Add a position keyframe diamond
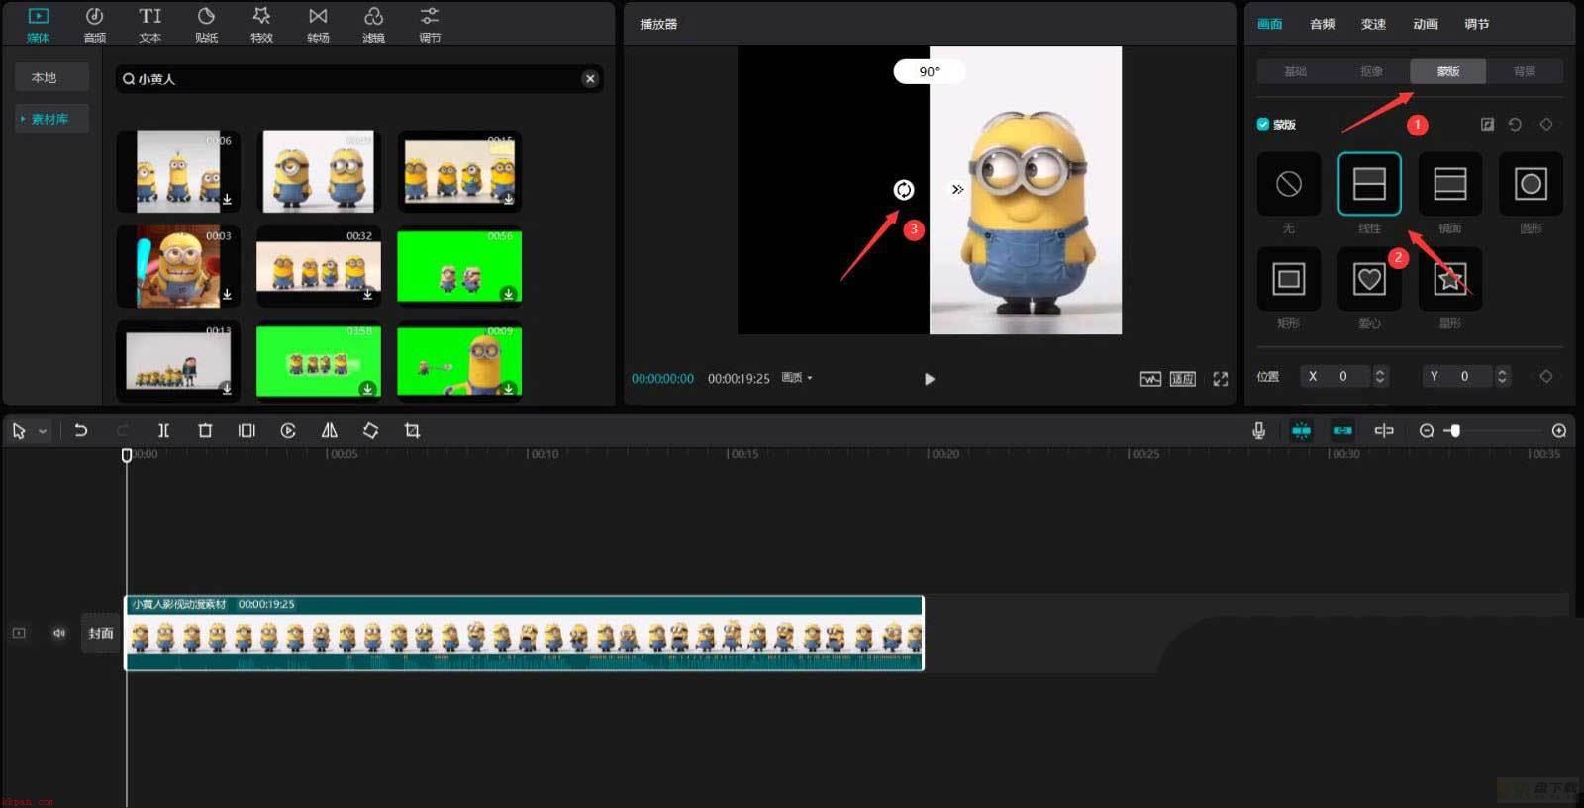This screenshot has height=808, width=1584. click(1546, 376)
